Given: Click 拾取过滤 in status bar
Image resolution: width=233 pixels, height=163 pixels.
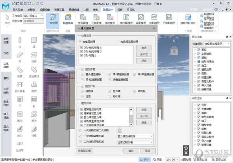Looking at the screenshot, I should 200,160.
